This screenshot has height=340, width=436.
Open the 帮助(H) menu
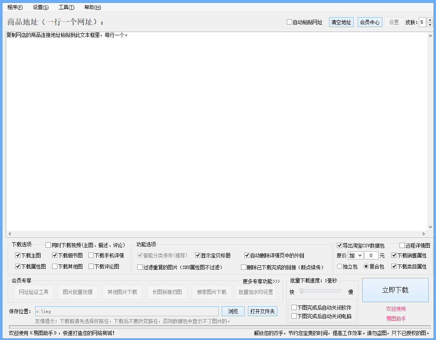click(x=93, y=7)
